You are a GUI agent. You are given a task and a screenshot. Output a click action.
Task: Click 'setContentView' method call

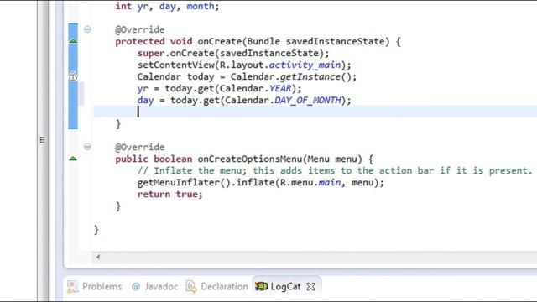point(175,65)
